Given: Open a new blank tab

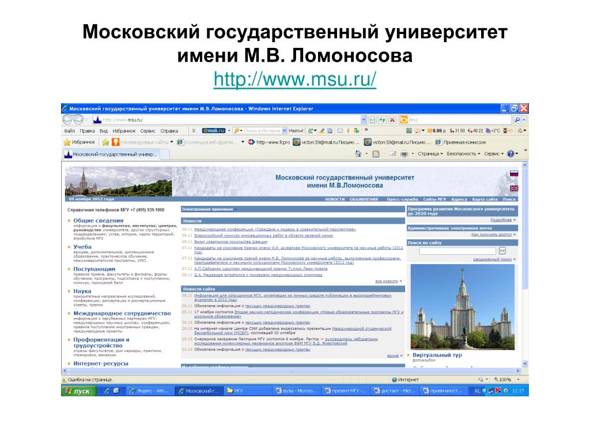Looking at the screenshot, I should tap(165, 154).
